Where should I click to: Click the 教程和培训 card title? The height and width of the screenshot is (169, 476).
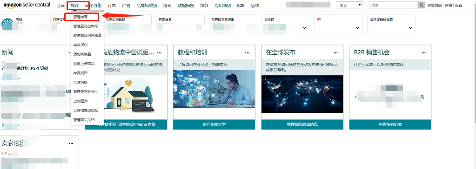193,52
